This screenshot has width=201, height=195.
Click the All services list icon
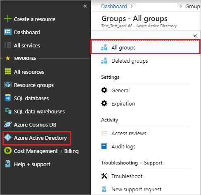pos(8,45)
